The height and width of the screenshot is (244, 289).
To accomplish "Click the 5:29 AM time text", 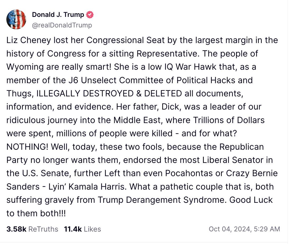I will (267, 229).
